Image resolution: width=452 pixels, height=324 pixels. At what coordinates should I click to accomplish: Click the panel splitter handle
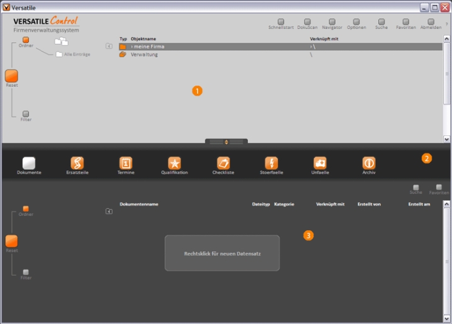(226, 142)
